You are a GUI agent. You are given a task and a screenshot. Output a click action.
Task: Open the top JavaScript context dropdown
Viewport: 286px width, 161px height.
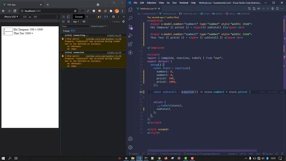[x=76, y=21]
